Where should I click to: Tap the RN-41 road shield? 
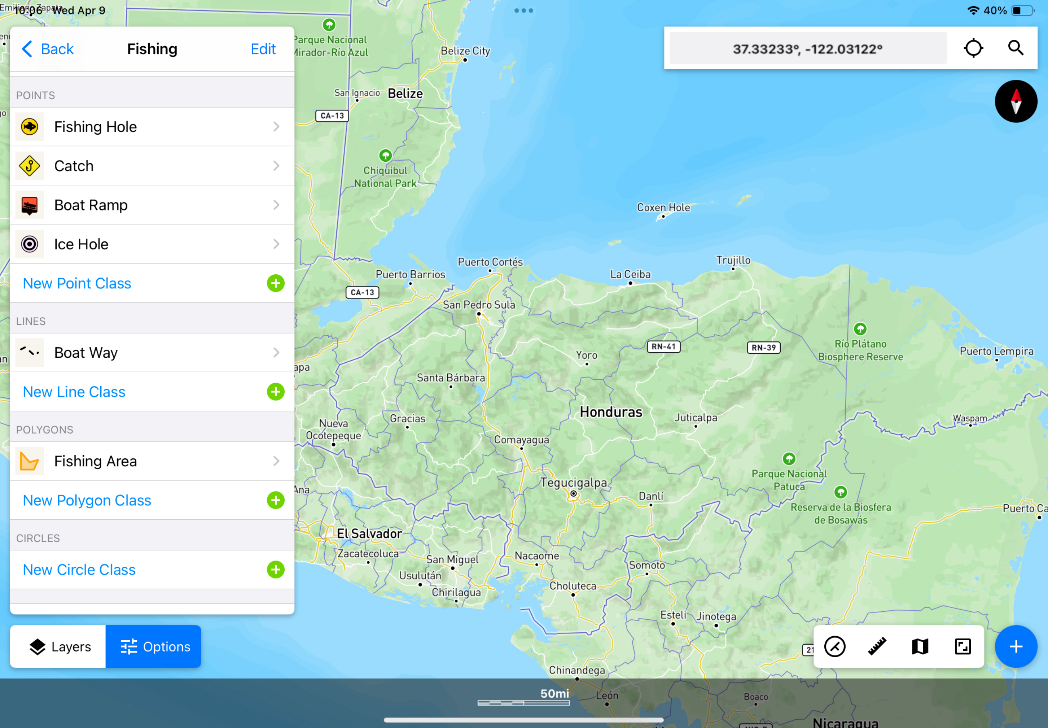[x=663, y=346]
